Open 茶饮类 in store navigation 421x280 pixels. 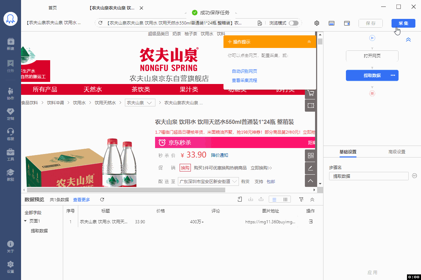pyautogui.click(x=141, y=89)
